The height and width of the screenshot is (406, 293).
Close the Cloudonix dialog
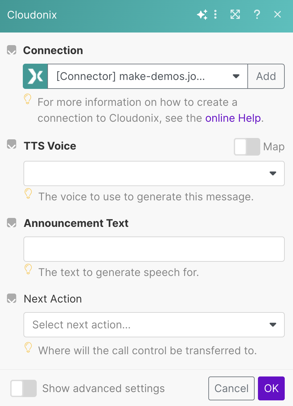(277, 15)
